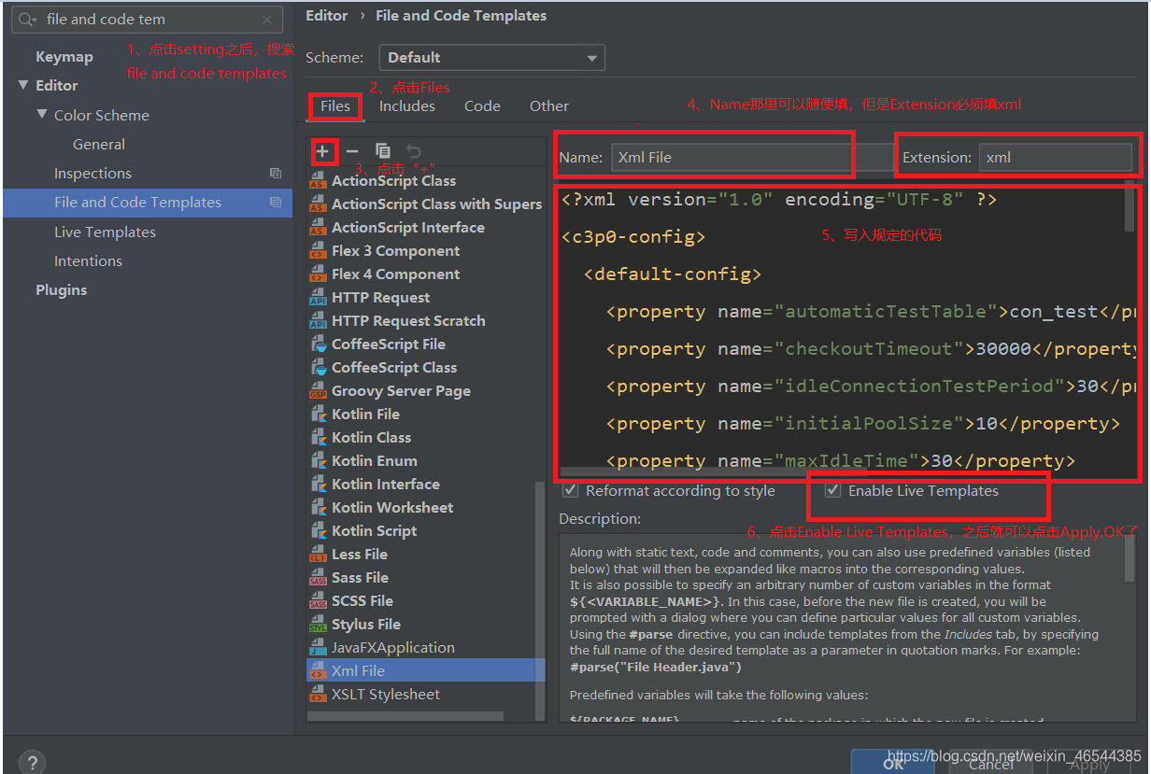Click the Groovy Server Page icon
Viewport: 1151px width, 774px height.
point(318,391)
